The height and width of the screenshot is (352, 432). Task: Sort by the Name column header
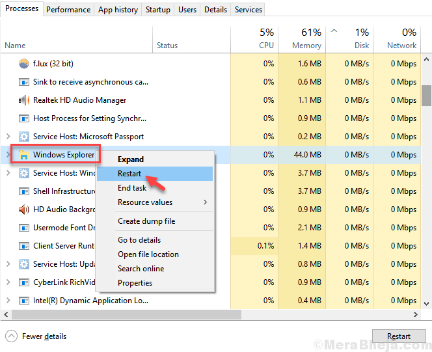76,40
